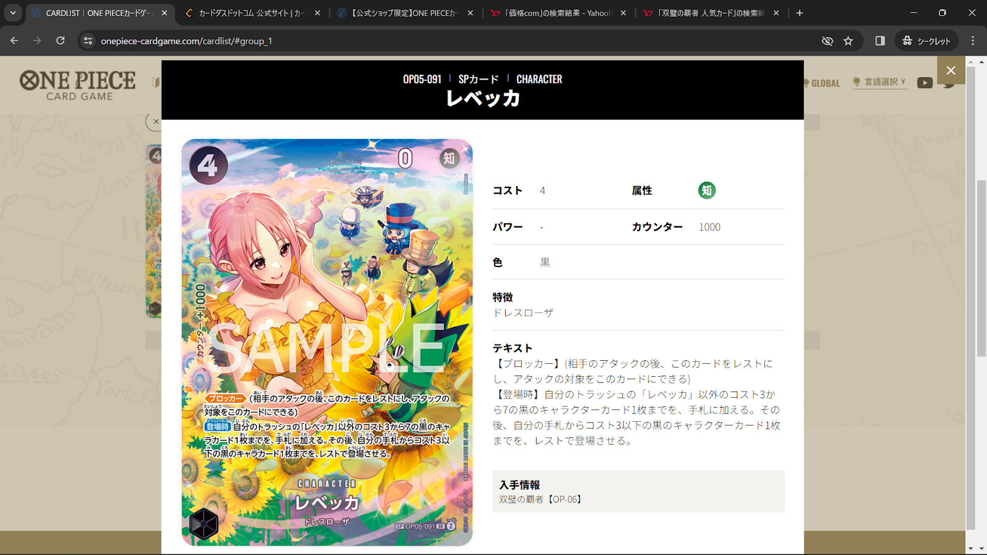Reload the card list page
The image size is (987, 555).
pos(60,41)
